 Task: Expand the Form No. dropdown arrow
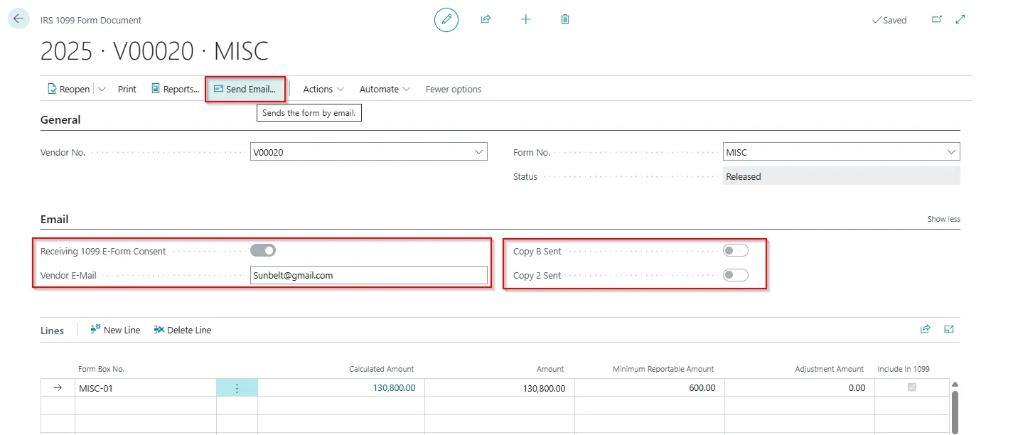[x=951, y=152]
